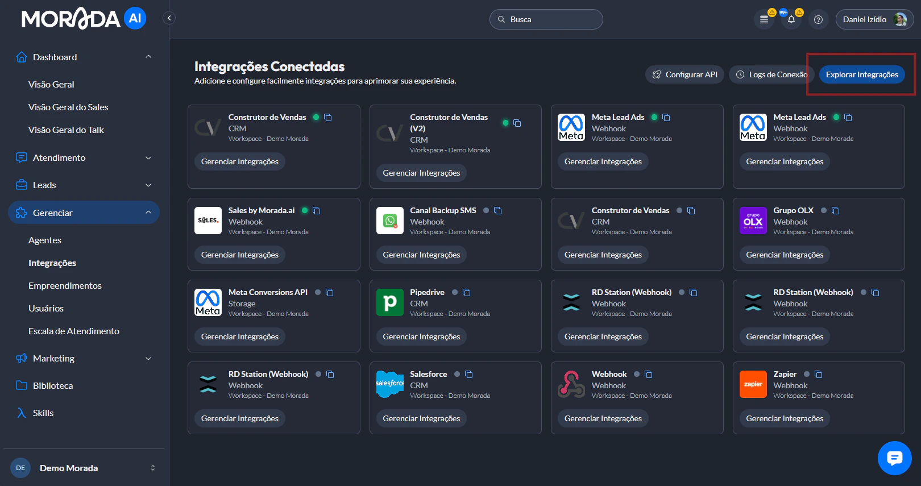This screenshot has width=921, height=486.
Task: Click the Canal Backup SMS WhatsApp logo
Action: 390,221
